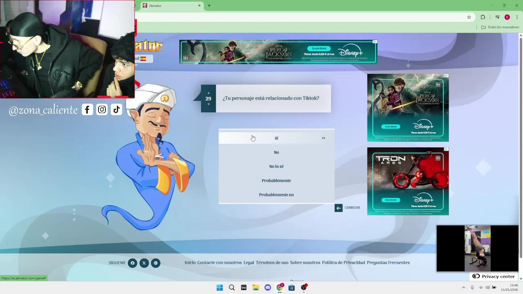Open the Wi-Fi network tray icon

coord(481,287)
